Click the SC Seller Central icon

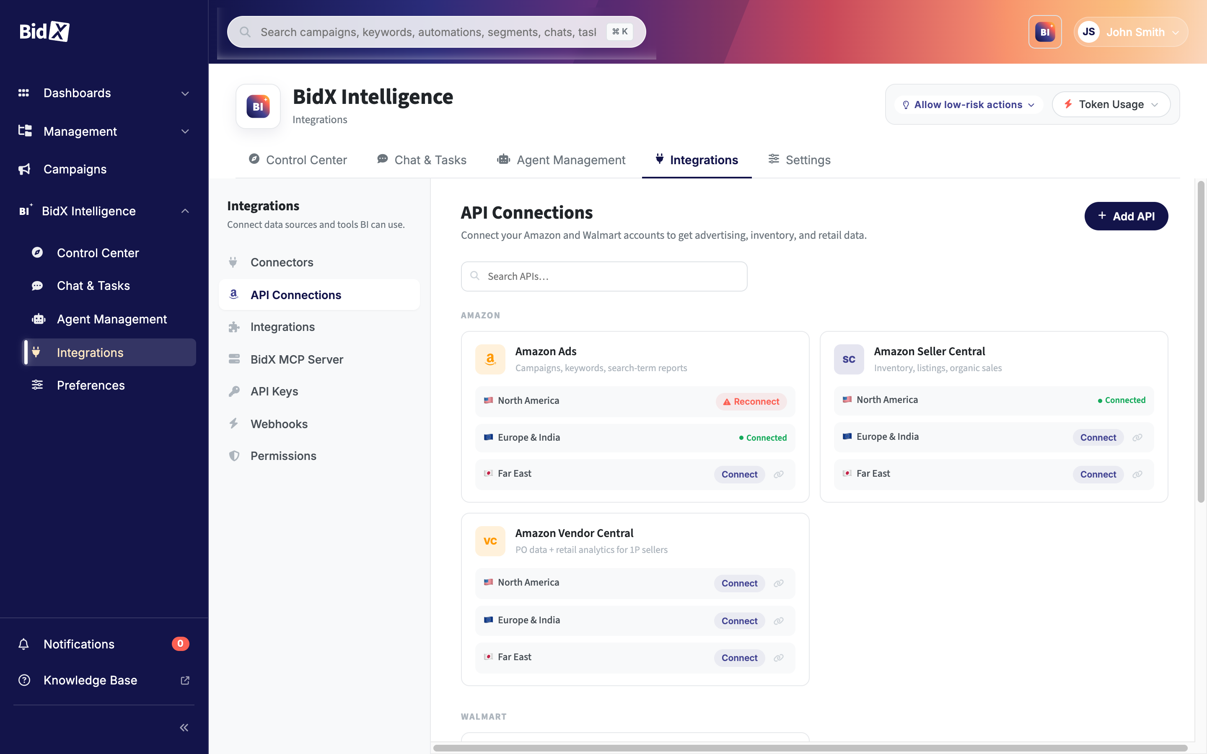[848, 359]
